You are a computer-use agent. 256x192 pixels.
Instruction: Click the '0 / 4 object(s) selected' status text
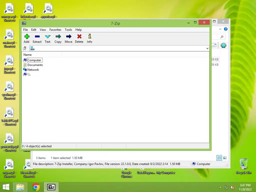[x=37, y=146]
